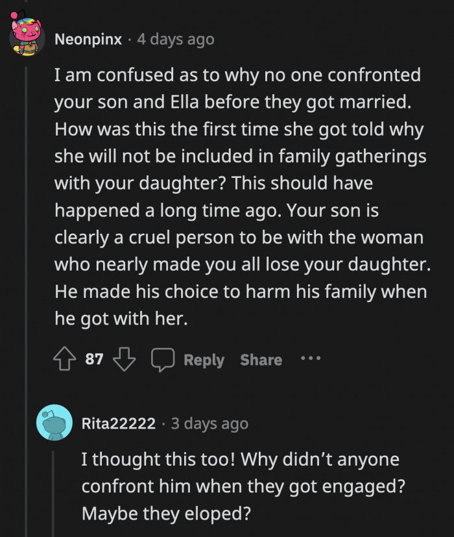Toggle the upvote on the 87-point comment

point(64,359)
